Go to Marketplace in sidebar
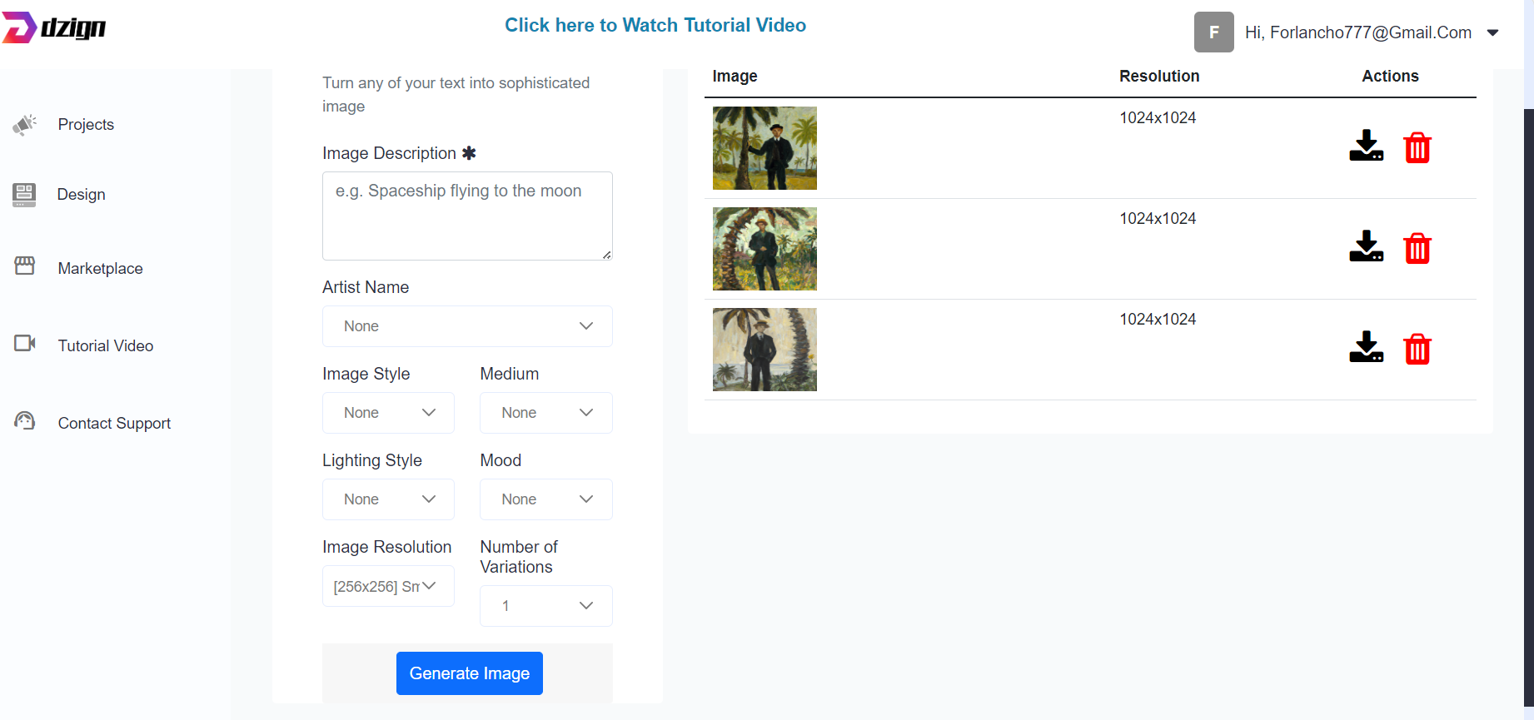Screen dimensions: 1534x720 tap(100, 269)
